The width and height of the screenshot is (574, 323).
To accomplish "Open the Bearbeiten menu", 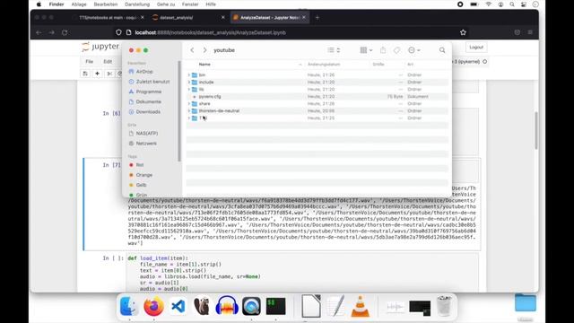I will (106, 4).
